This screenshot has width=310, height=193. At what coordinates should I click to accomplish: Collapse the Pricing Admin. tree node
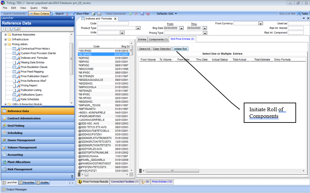pos(6,44)
